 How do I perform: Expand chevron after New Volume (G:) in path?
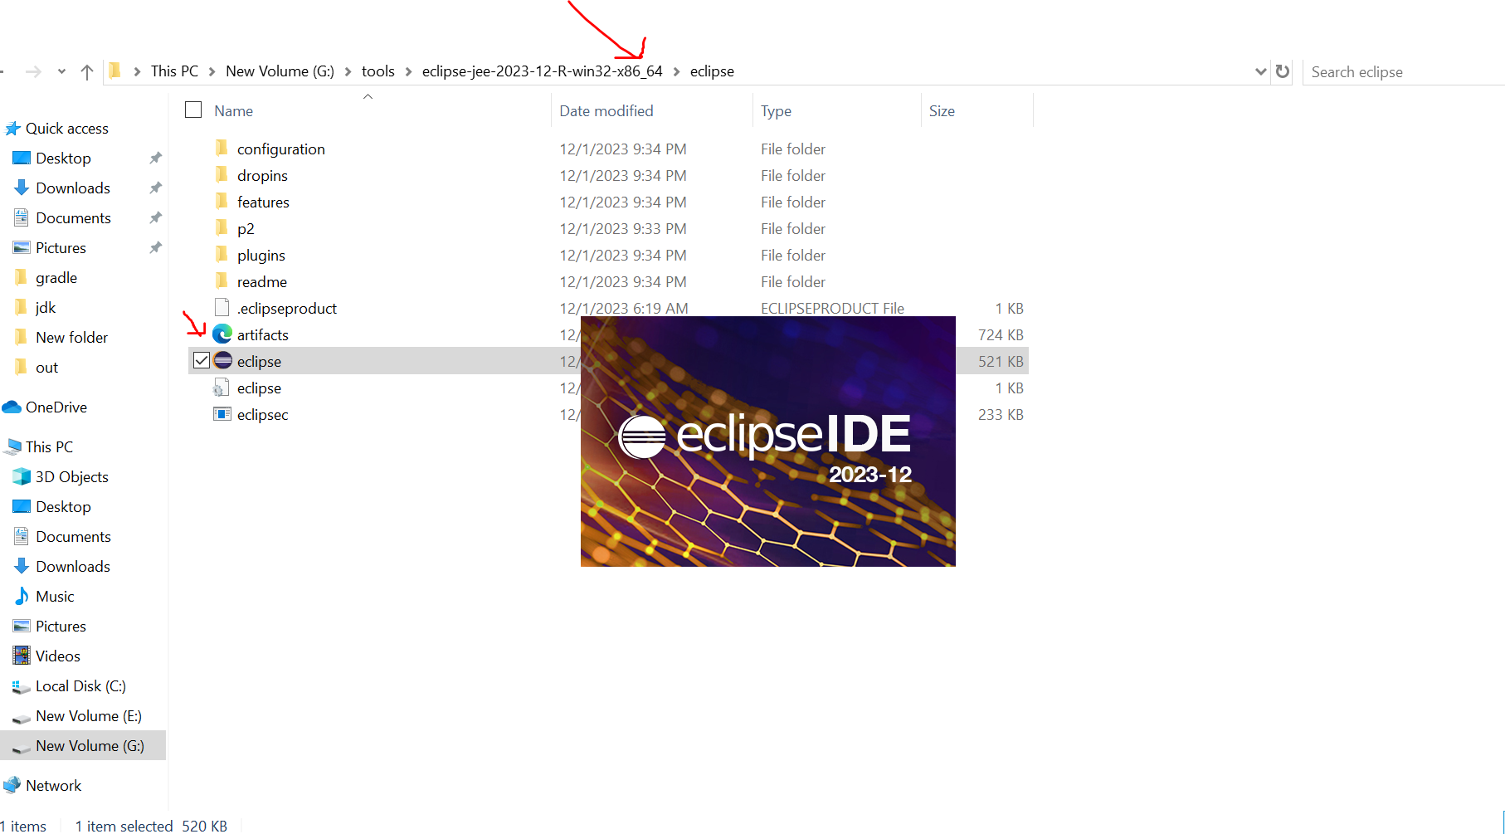348,71
